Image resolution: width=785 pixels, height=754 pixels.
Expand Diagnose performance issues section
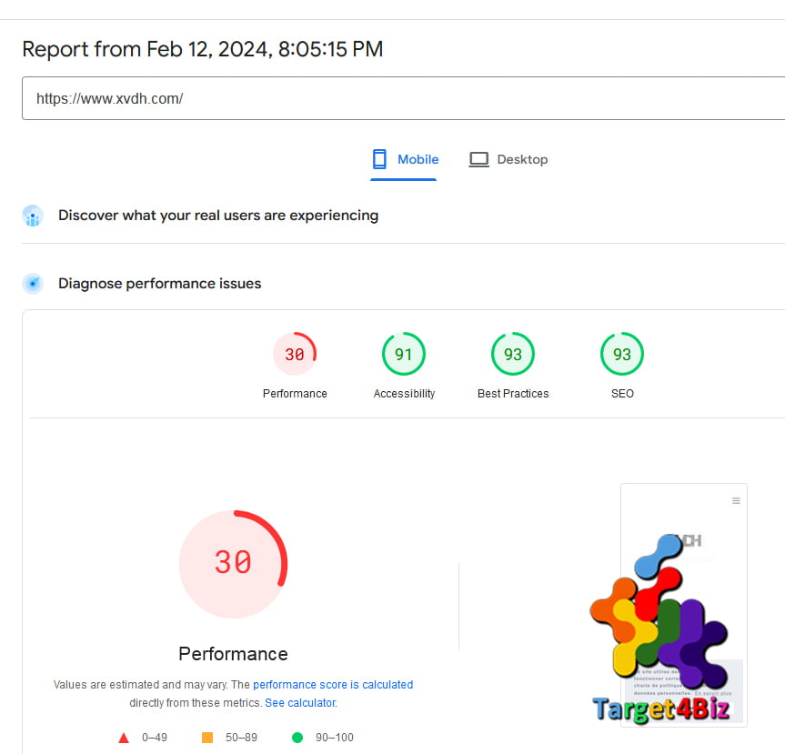click(160, 284)
